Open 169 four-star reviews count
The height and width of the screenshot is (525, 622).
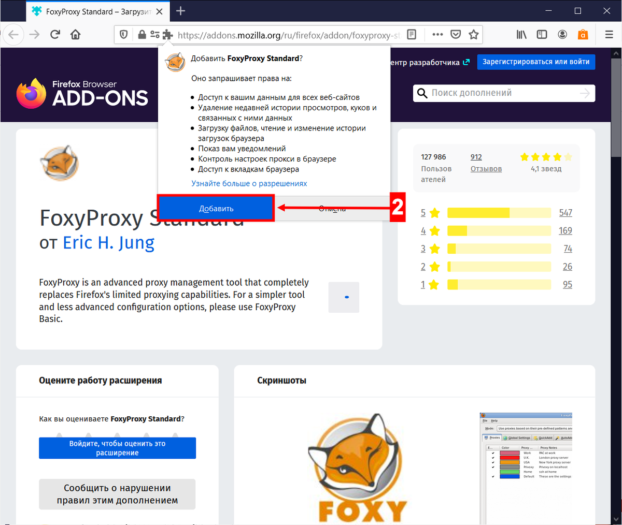click(x=566, y=231)
